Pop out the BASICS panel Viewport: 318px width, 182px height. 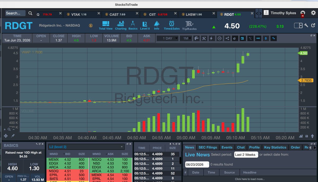coord(39,144)
